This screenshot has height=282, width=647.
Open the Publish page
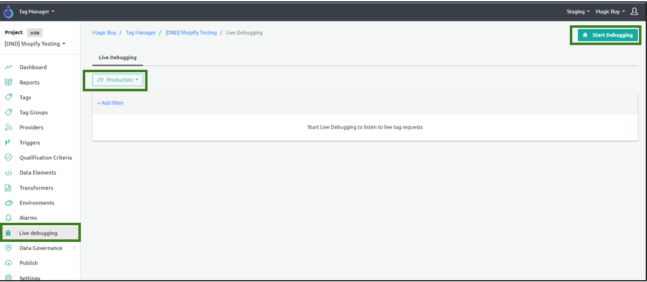click(x=28, y=263)
